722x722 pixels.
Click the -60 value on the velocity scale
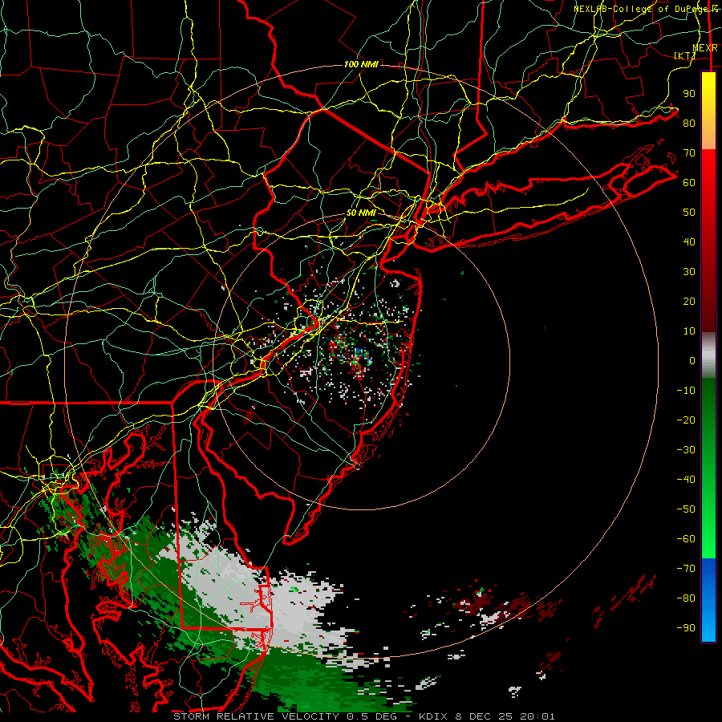point(686,539)
